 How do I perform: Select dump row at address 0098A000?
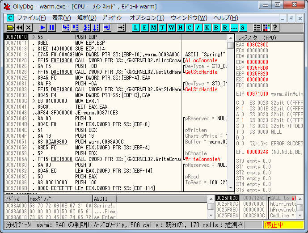tap(60, 205)
